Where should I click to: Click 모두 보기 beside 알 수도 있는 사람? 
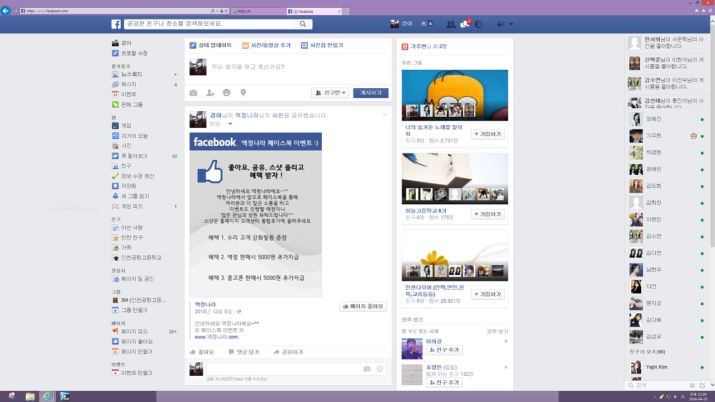pyautogui.click(x=497, y=331)
